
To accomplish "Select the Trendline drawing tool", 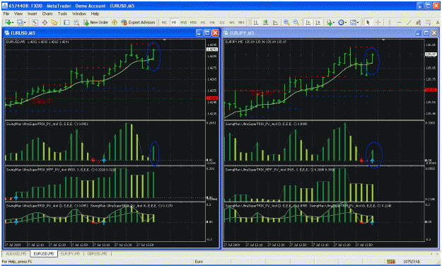I will pyautogui.click(x=409, y=22).
